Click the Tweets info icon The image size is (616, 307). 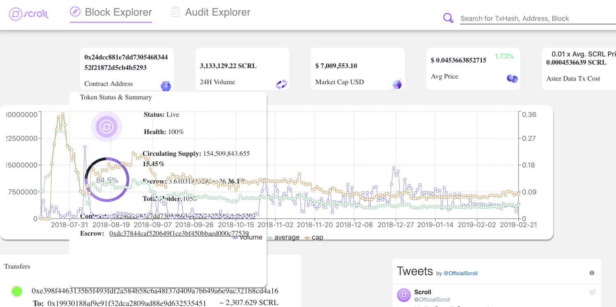pos(592,273)
